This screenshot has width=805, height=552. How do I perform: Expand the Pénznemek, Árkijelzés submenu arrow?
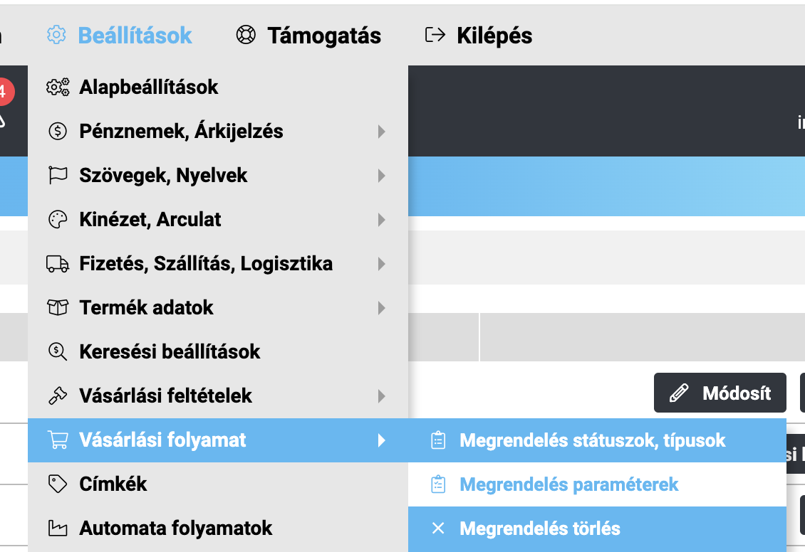381,131
